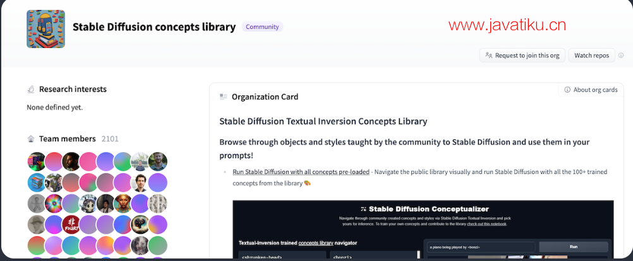Click the concepts library navigator link
Screen dimensions: 633x261
coord(316,243)
